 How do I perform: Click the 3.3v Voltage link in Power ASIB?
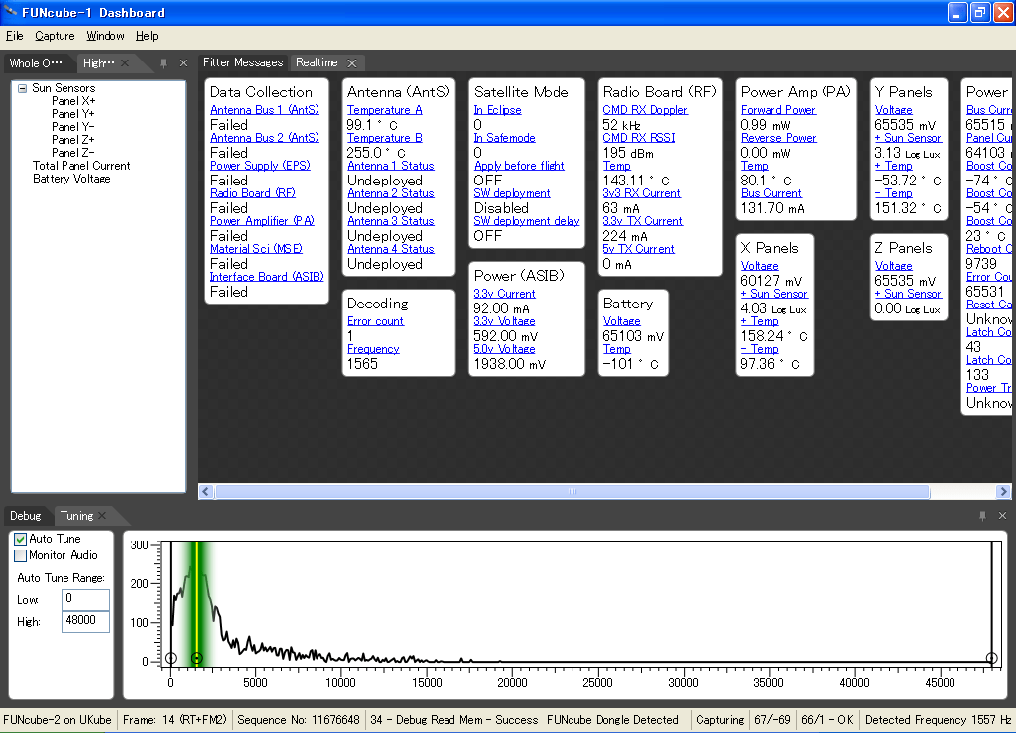coord(504,321)
